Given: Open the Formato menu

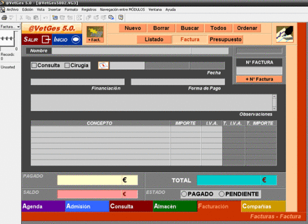Looking at the screenshot, I should pyautogui.click(x=71, y=10).
